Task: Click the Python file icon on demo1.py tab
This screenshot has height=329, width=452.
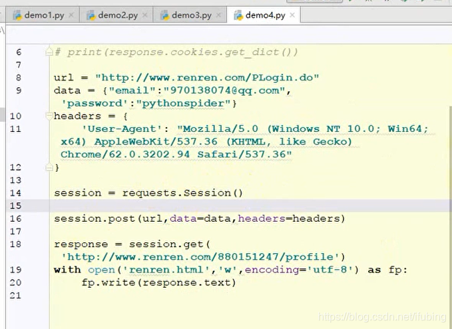Action: point(17,15)
